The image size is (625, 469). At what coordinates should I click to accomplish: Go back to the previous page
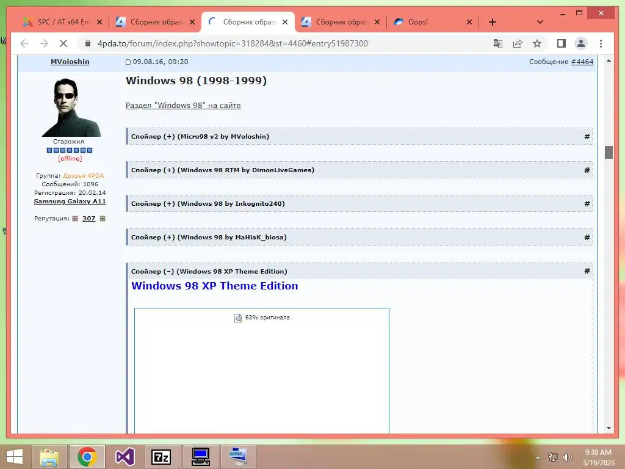click(x=24, y=43)
